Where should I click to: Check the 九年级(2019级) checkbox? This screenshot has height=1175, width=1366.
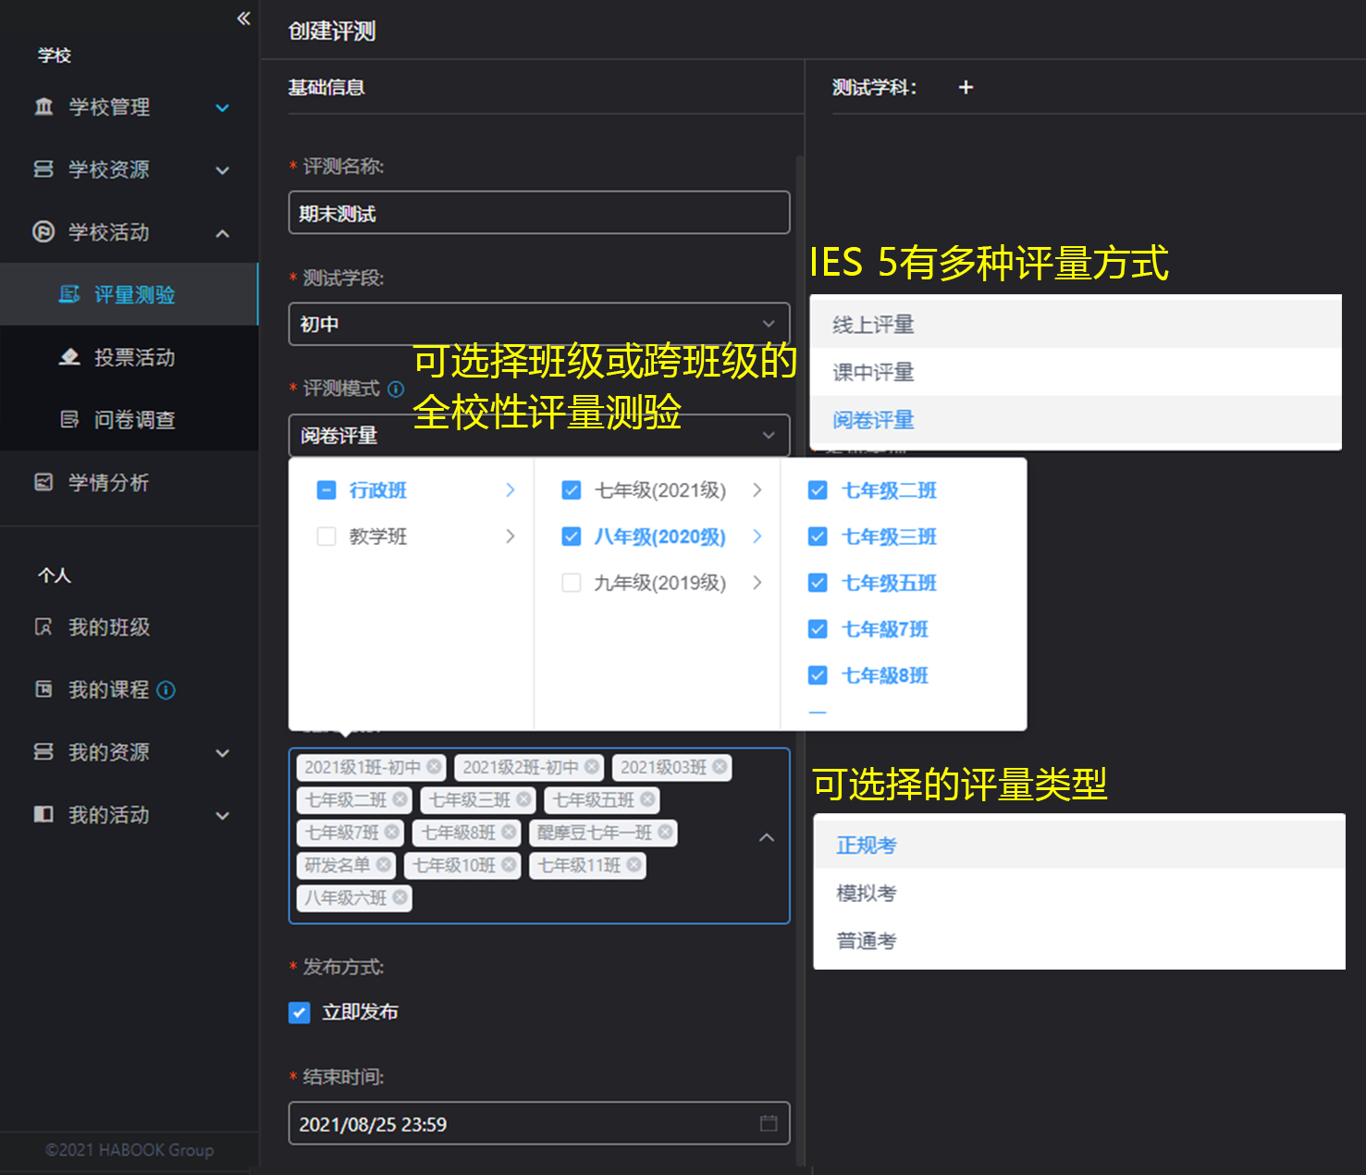(x=572, y=583)
